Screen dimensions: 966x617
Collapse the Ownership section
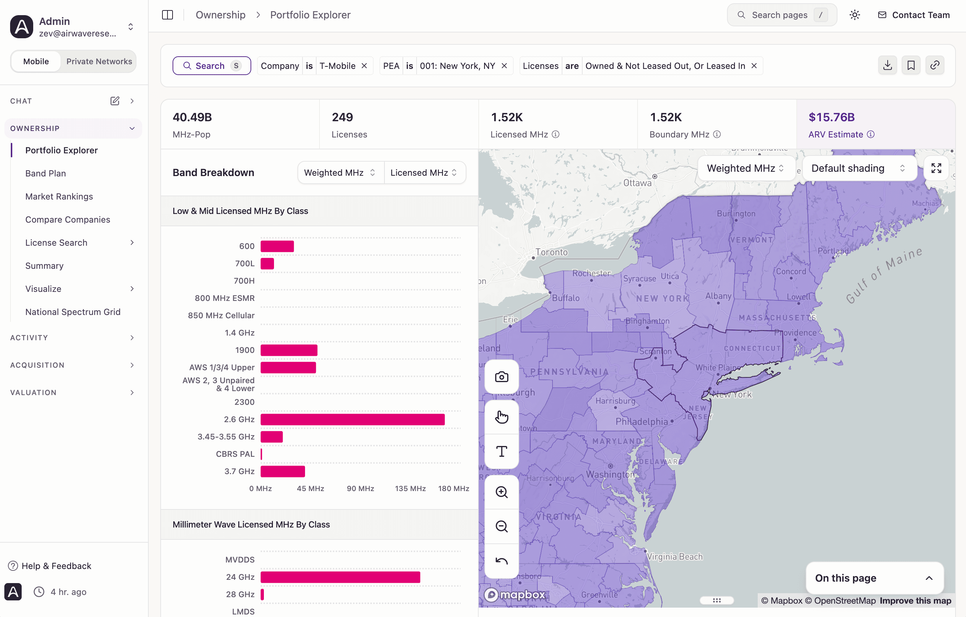(x=73, y=128)
